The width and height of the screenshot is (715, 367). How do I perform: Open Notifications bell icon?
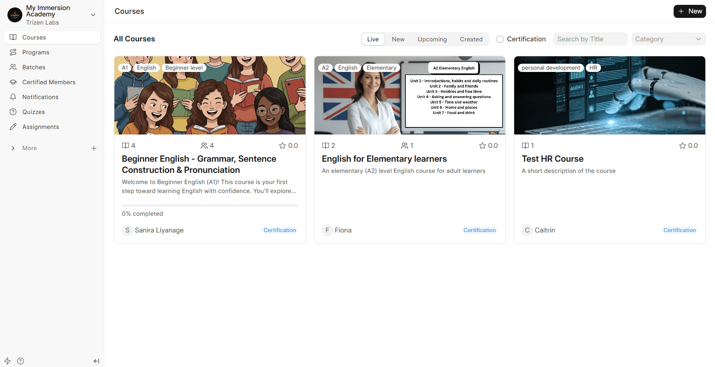13,97
